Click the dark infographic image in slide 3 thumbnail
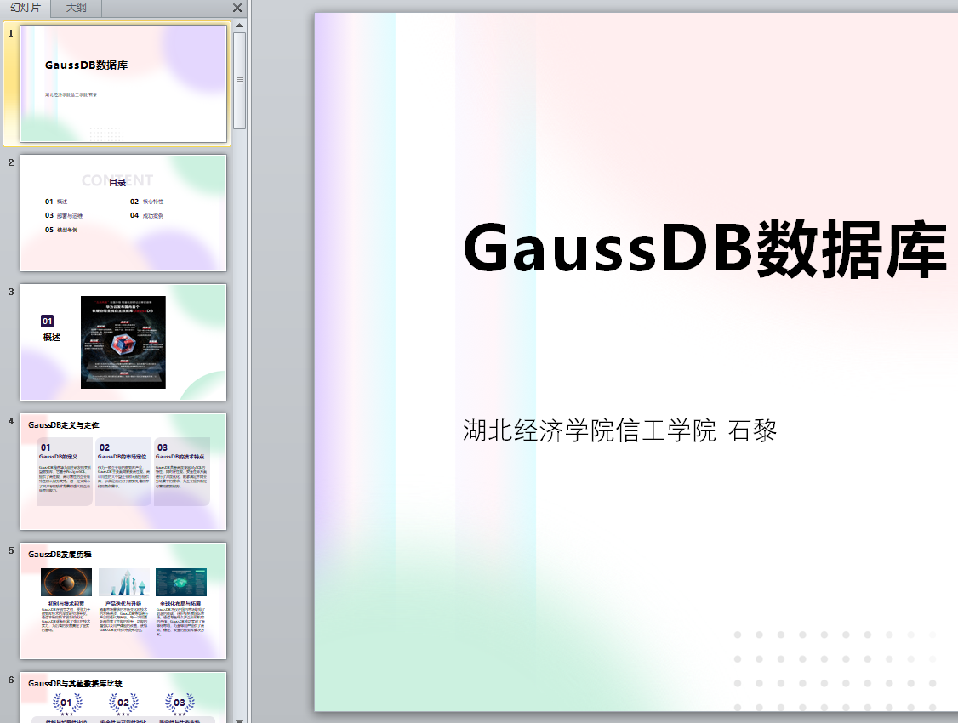958x723 pixels. [x=123, y=342]
